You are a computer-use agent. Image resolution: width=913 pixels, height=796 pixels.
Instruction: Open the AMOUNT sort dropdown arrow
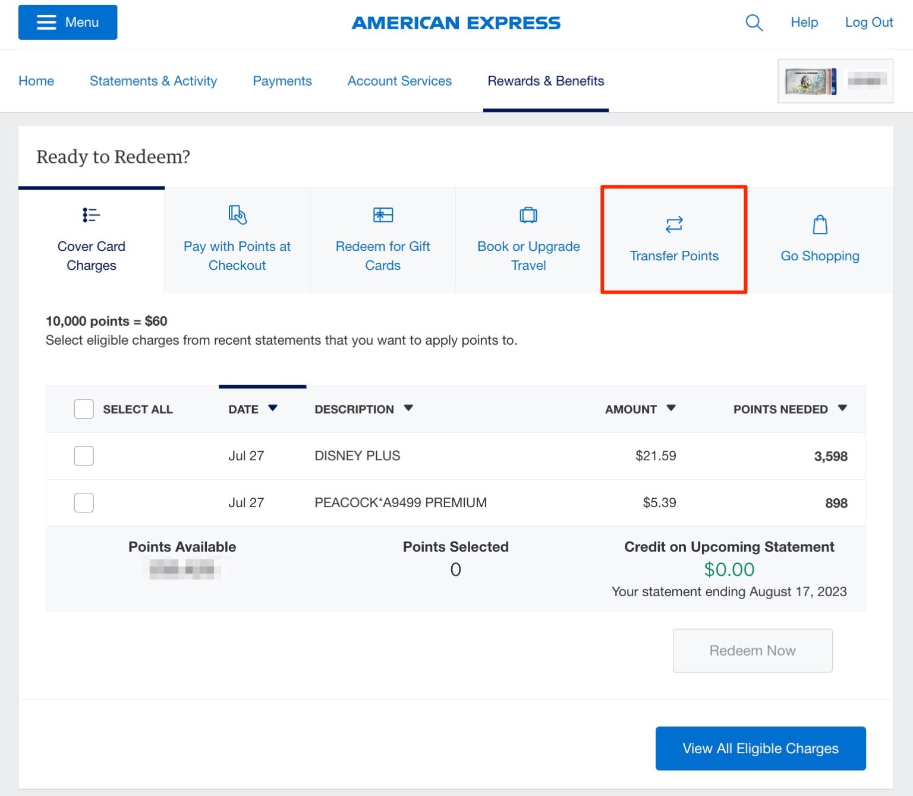(671, 408)
